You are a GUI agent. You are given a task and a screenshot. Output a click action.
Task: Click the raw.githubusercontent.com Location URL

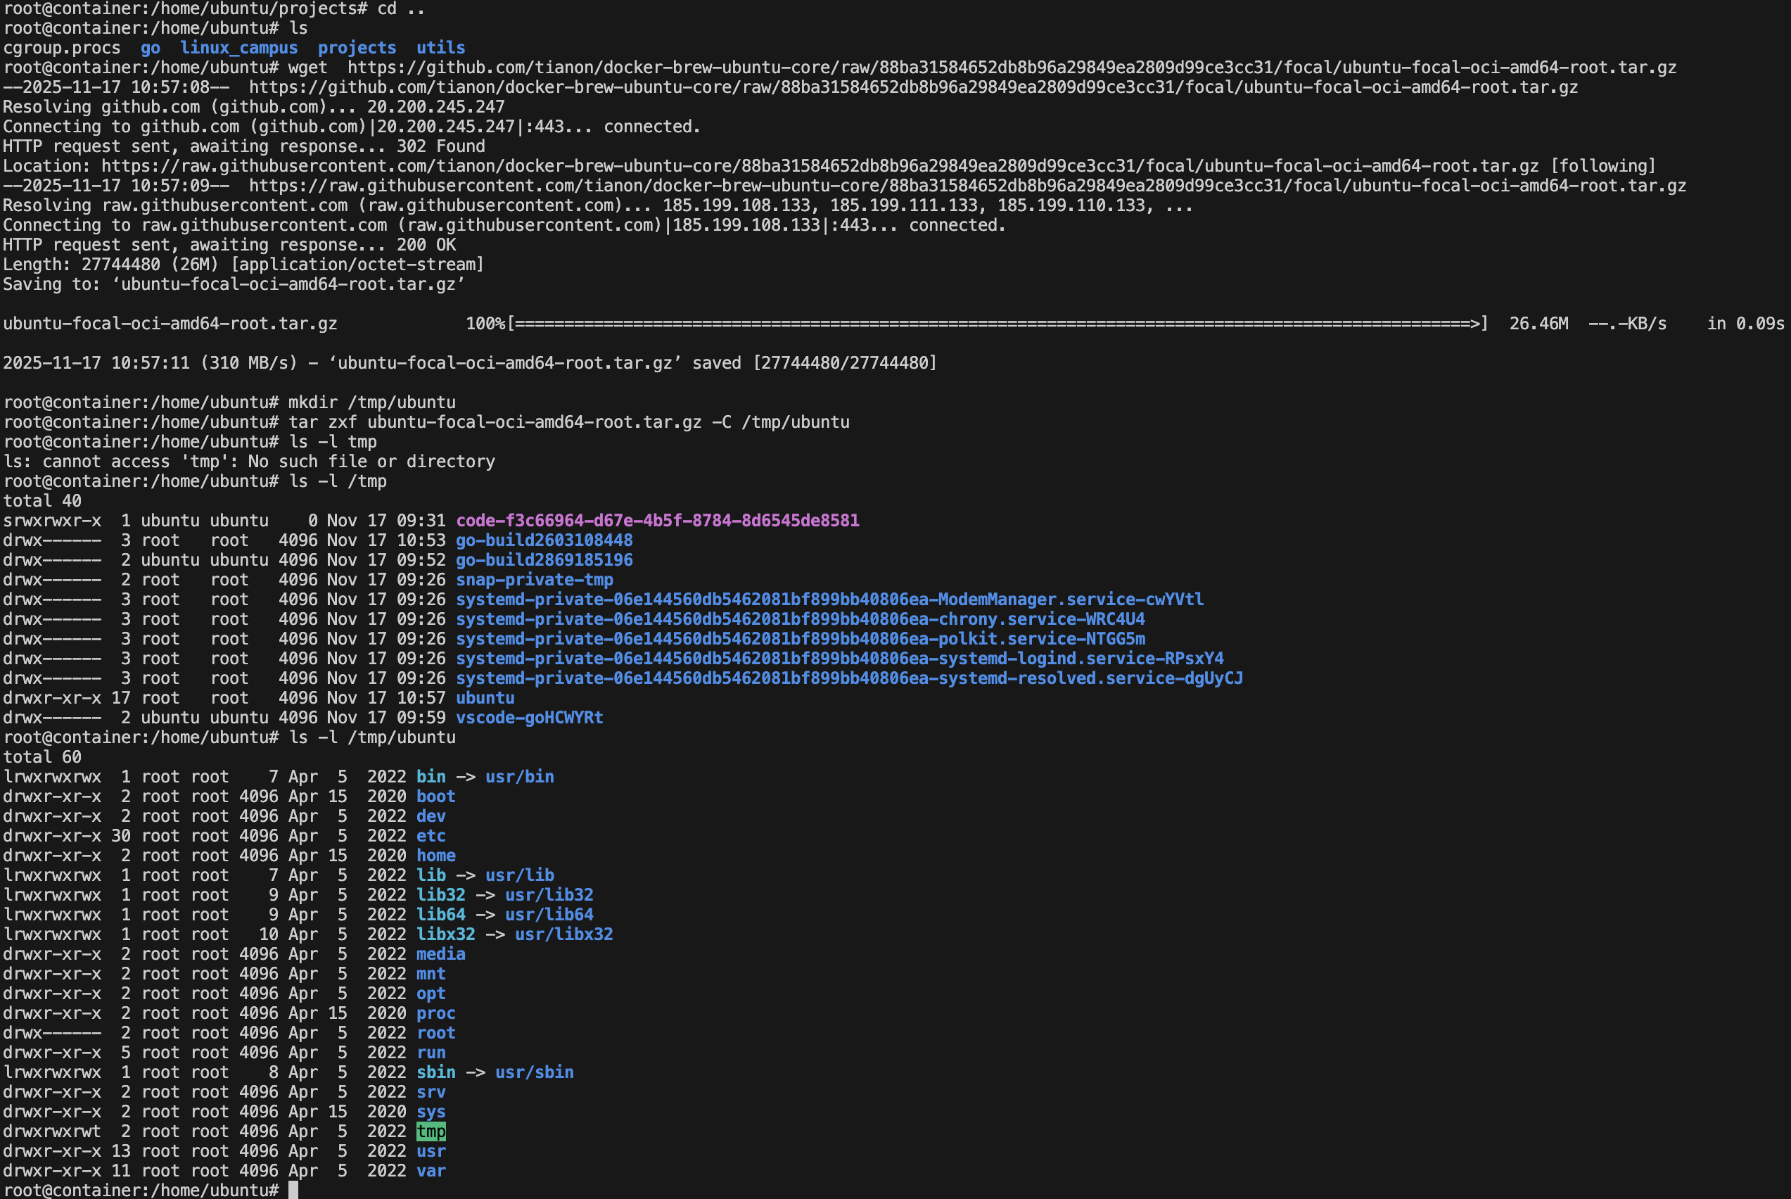click(820, 166)
